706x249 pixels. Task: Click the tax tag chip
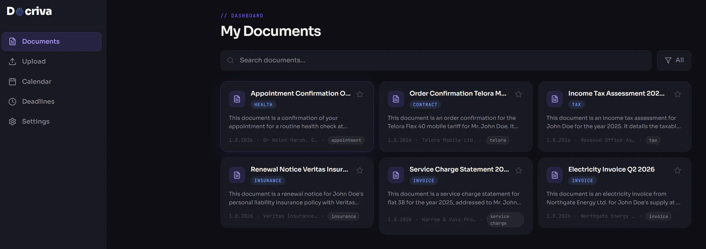[x=653, y=141]
